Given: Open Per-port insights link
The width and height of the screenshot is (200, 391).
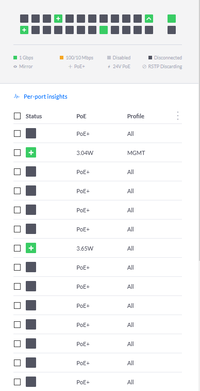Looking at the screenshot, I should (x=45, y=97).
